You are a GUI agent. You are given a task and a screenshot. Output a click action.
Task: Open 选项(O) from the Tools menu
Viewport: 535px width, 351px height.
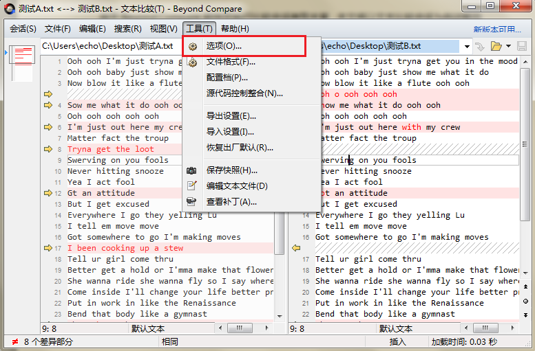point(224,46)
